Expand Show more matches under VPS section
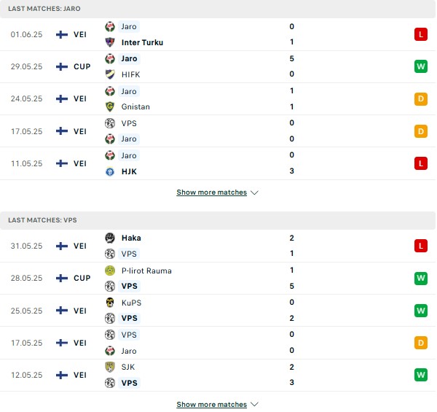The height and width of the screenshot is (412, 437). 211,405
